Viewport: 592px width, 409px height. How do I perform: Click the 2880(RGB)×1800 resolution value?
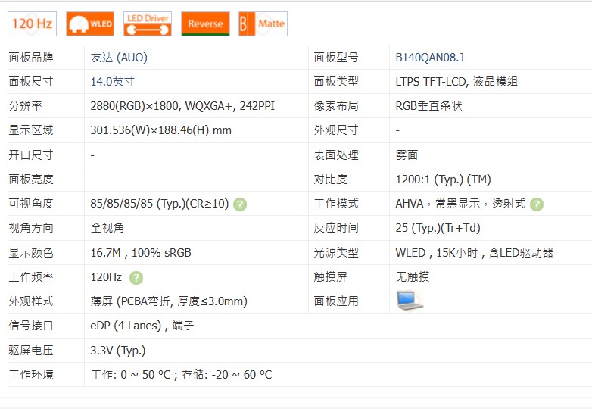coord(182,106)
